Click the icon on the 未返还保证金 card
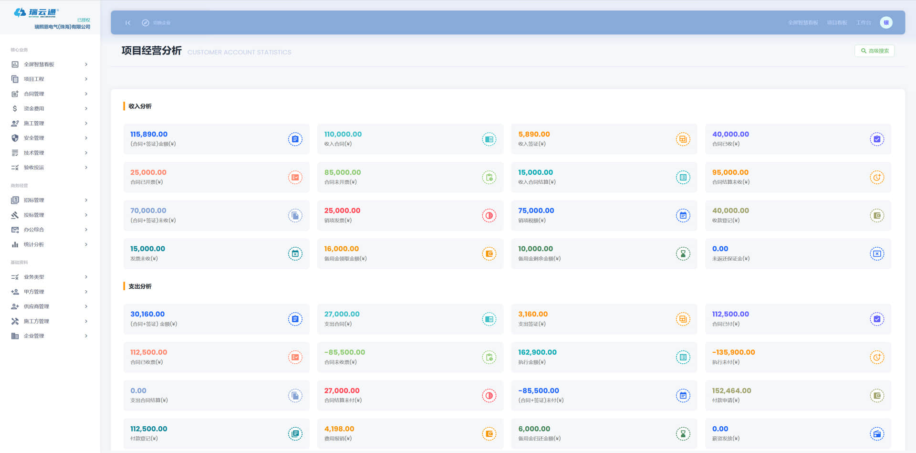This screenshot has height=453, width=916. 876,254
